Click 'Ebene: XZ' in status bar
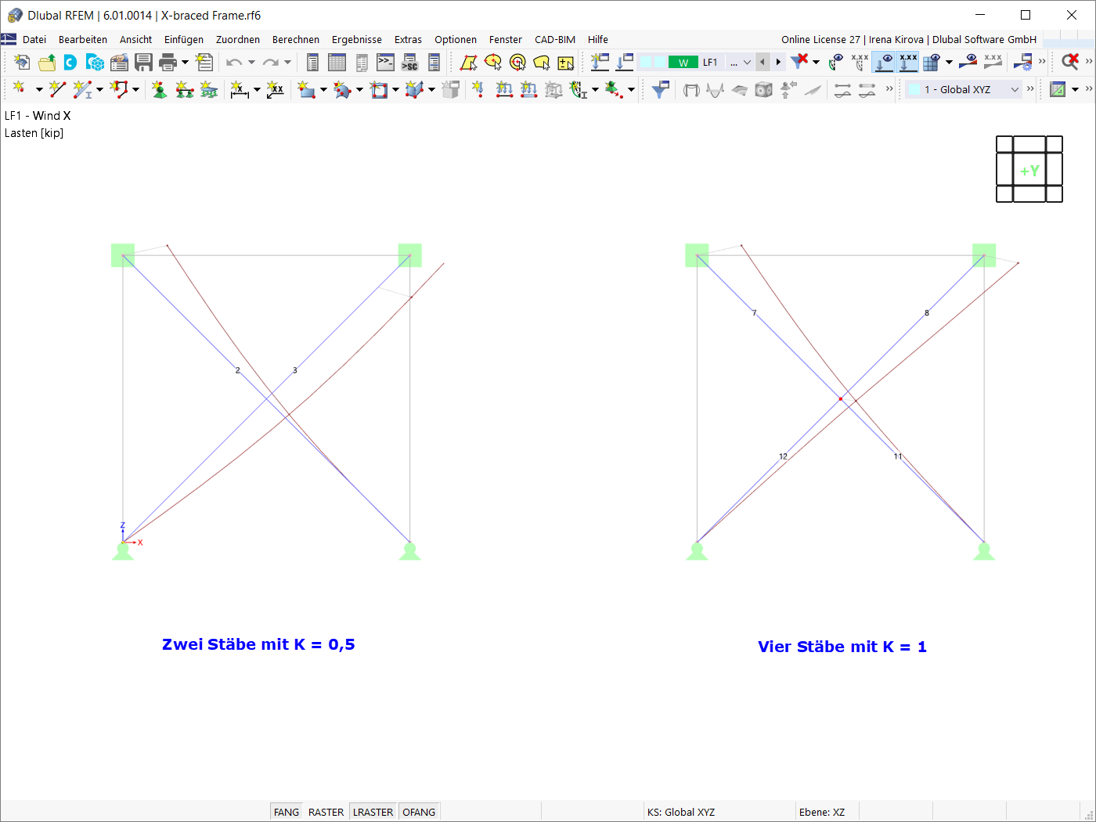The image size is (1096, 822). [x=822, y=812]
